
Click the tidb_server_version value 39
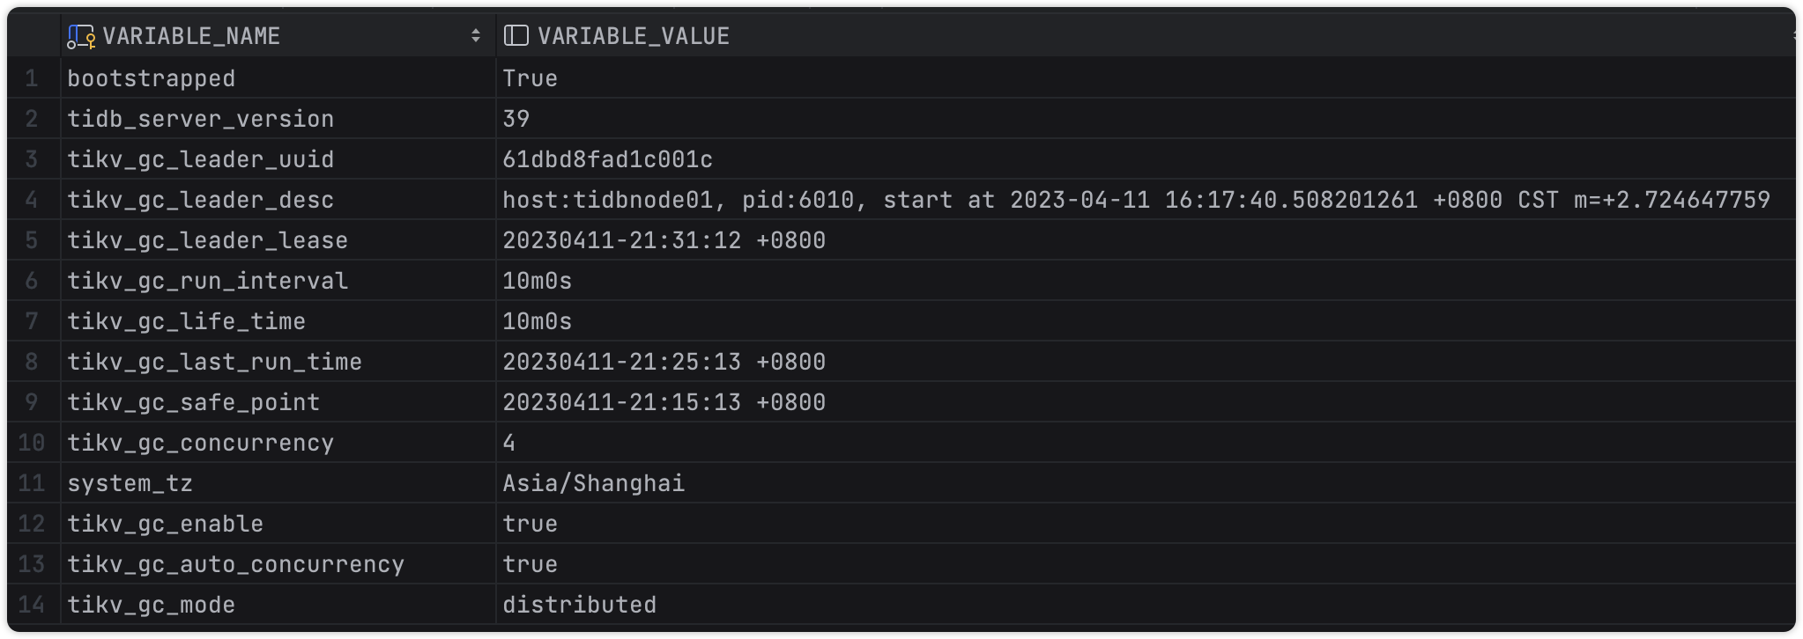tap(516, 119)
